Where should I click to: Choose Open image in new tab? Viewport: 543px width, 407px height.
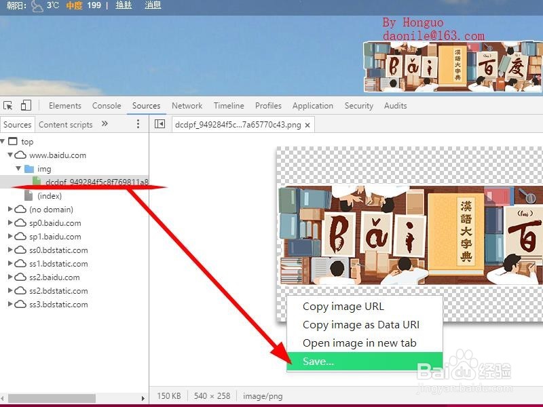point(365,343)
